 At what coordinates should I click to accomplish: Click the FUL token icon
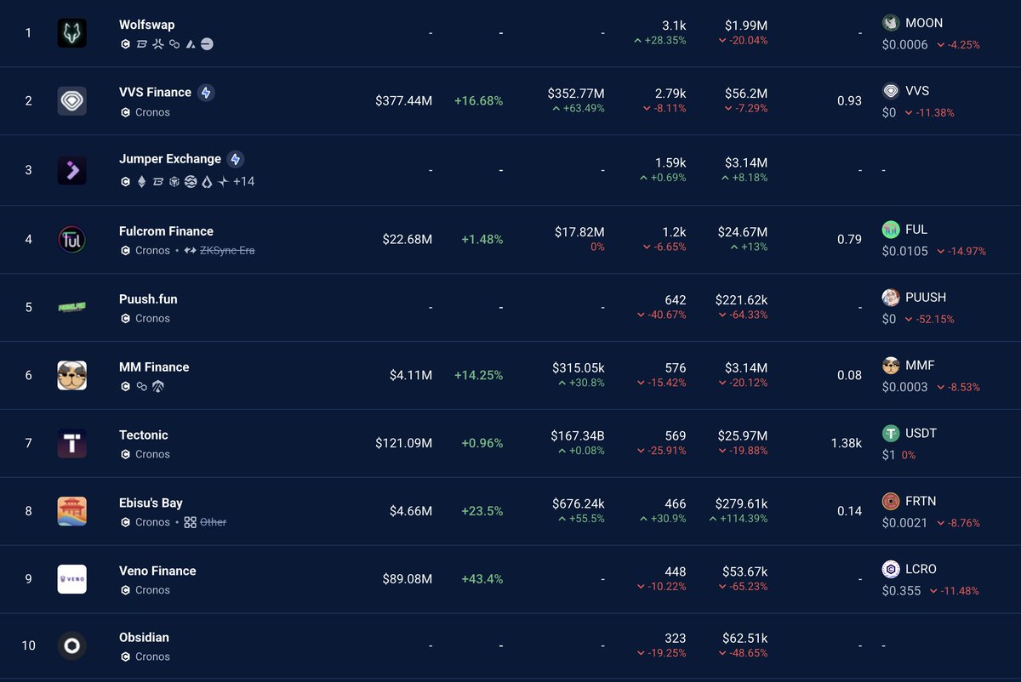[x=891, y=230]
